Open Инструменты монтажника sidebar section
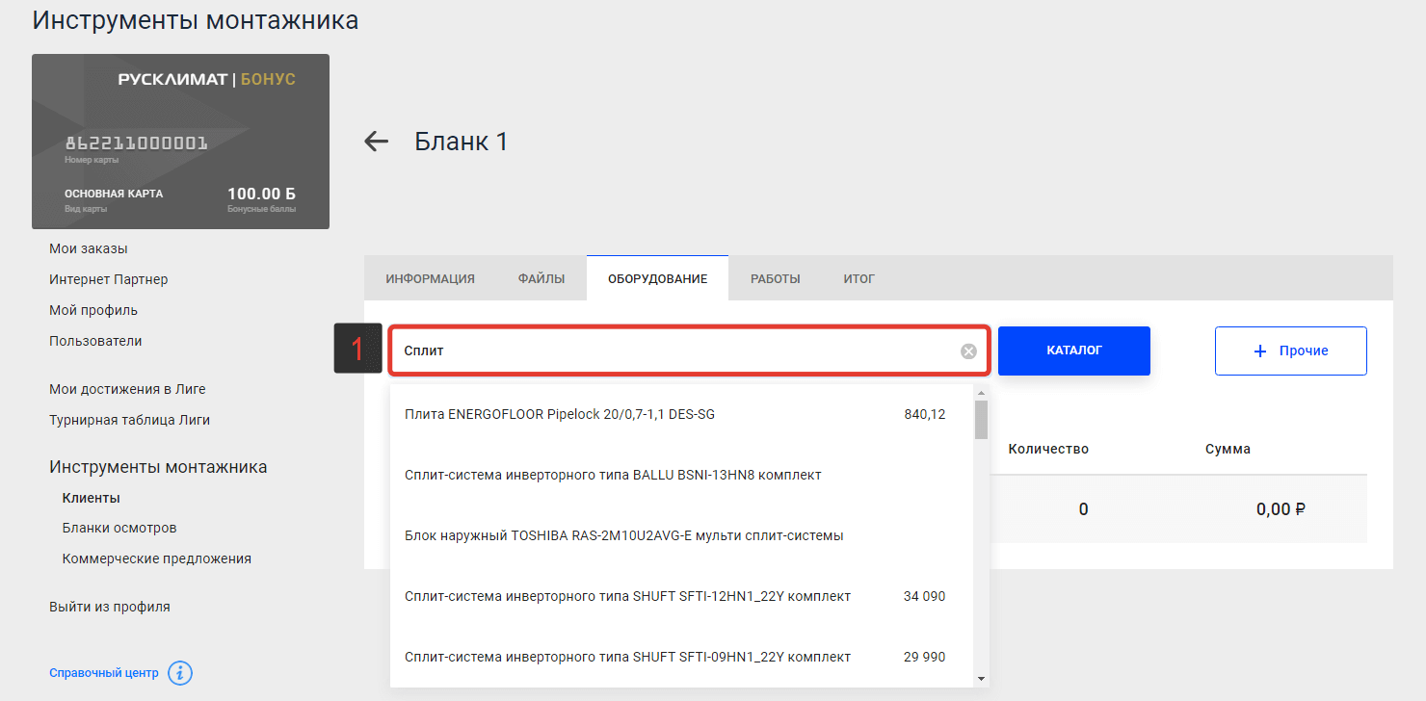 tap(158, 467)
